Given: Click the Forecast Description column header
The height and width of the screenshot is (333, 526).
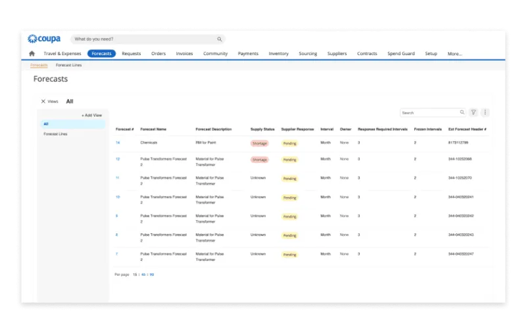Looking at the screenshot, I should tap(214, 129).
